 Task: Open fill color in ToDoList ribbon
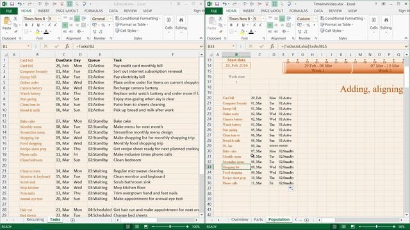tap(37, 32)
